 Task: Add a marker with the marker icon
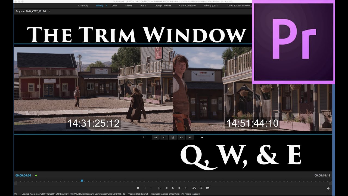(138, 188)
